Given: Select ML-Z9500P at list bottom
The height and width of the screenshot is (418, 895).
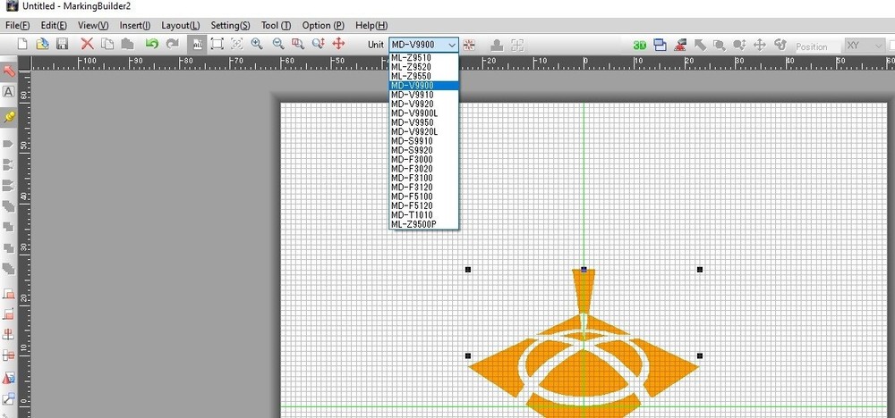Looking at the screenshot, I should coord(423,224).
